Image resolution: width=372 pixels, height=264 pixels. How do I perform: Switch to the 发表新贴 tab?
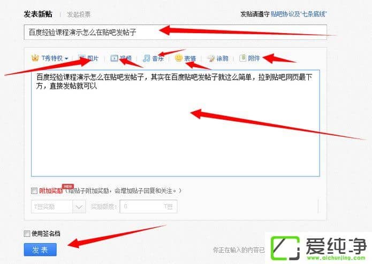(x=38, y=14)
